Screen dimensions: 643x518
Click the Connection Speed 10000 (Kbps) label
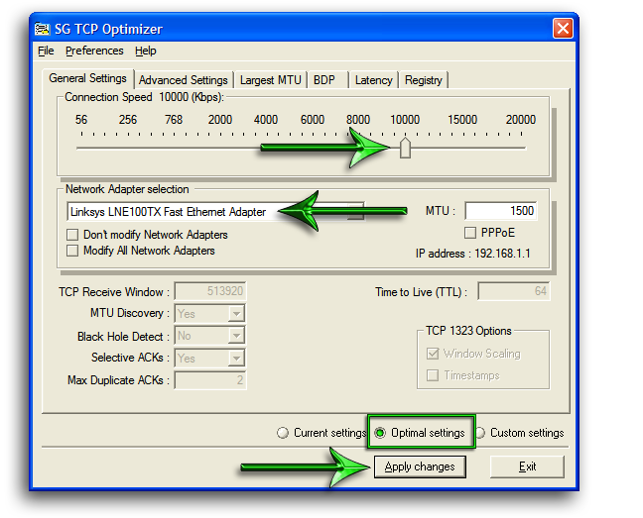pos(144,97)
